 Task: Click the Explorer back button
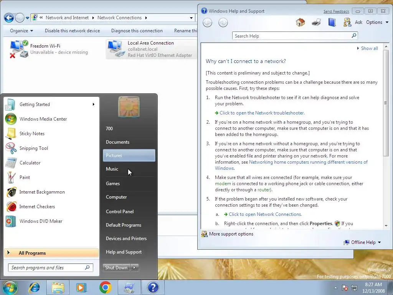pyautogui.click(x=9, y=18)
